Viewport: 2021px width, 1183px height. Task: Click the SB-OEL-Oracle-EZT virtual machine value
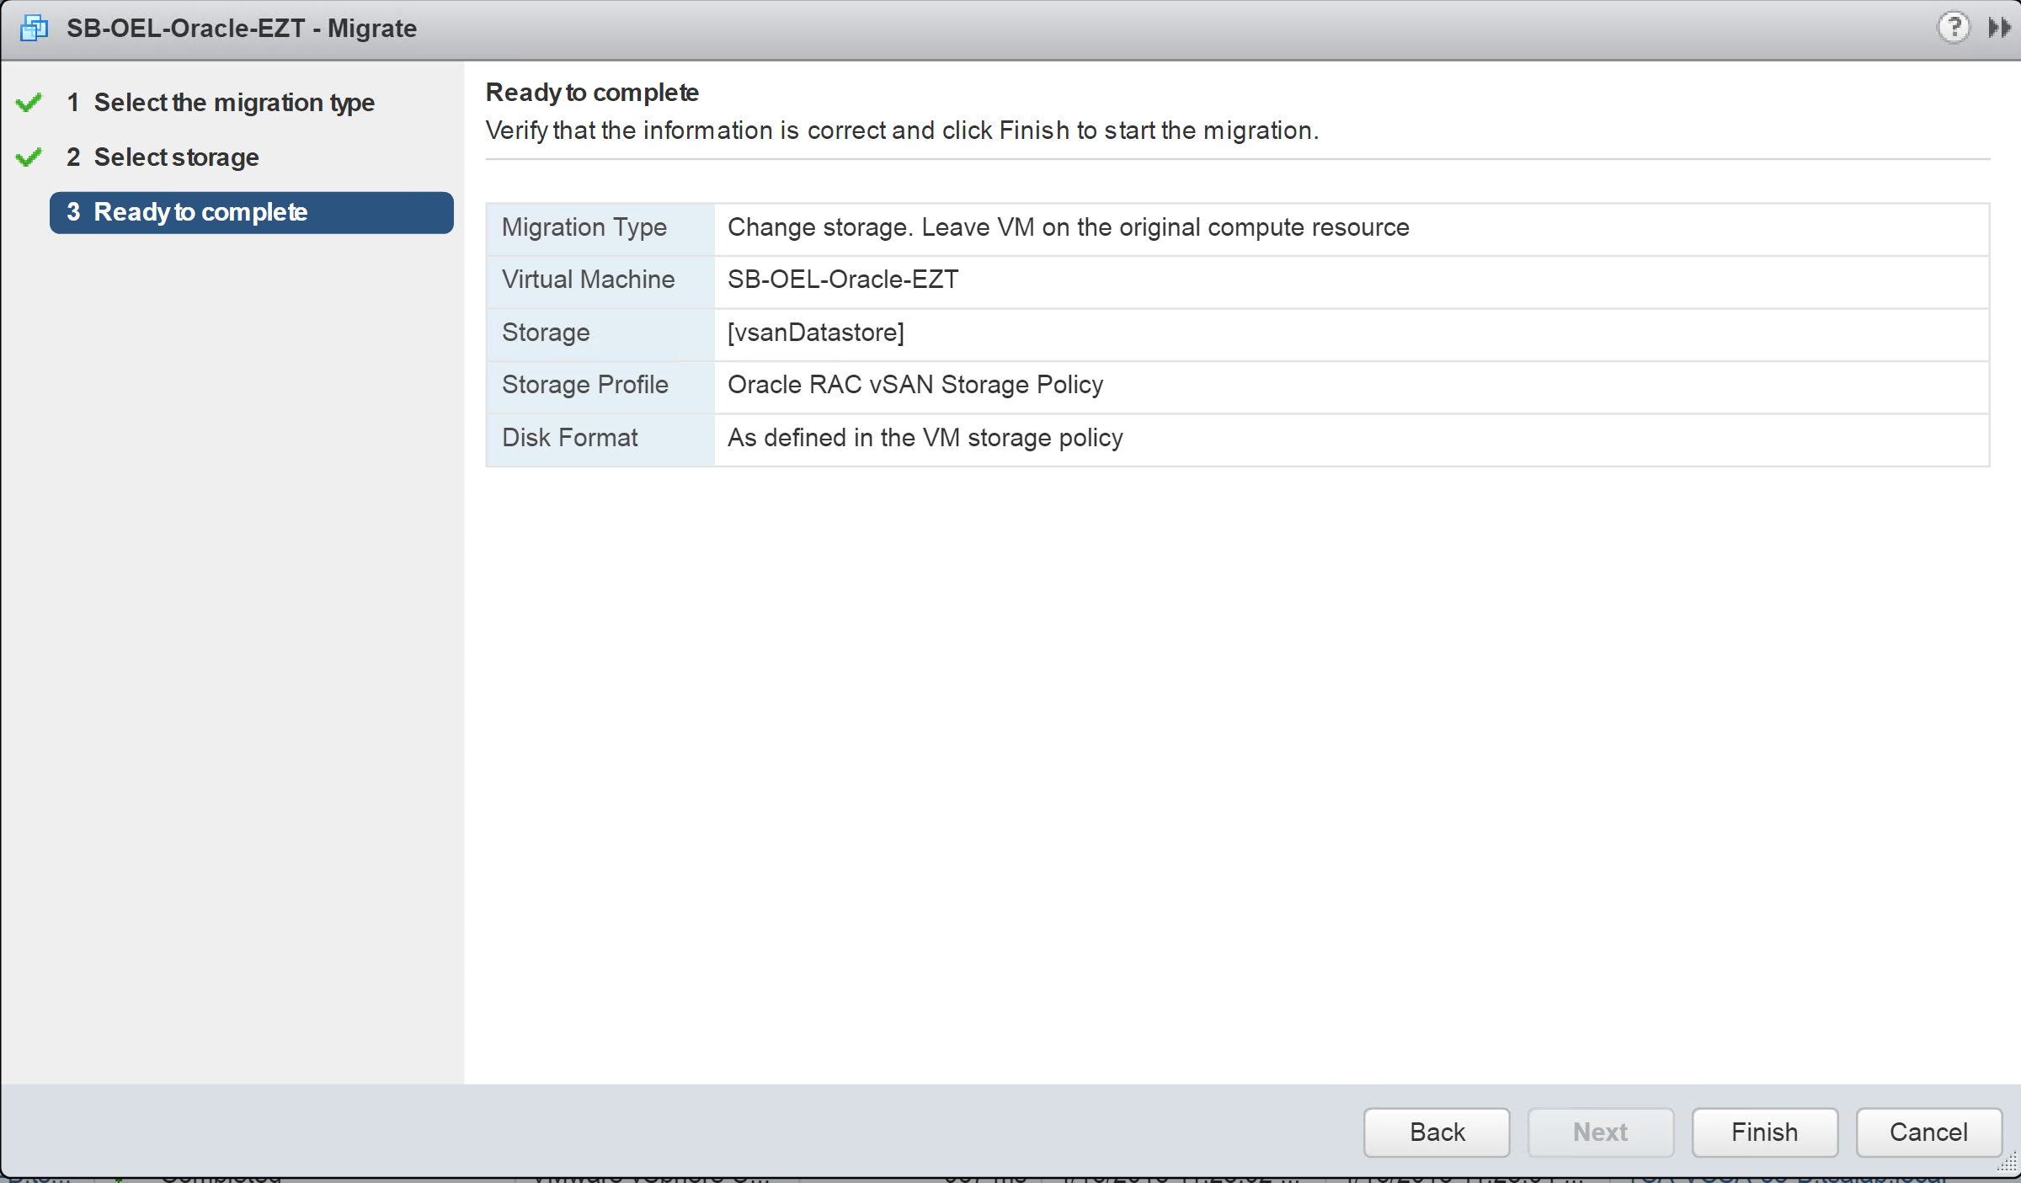tap(843, 280)
